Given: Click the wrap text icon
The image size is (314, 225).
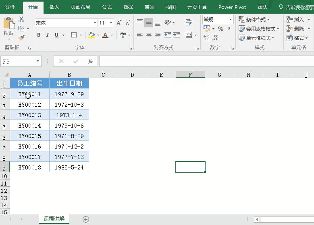Looking at the screenshot, I should point(189,23).
